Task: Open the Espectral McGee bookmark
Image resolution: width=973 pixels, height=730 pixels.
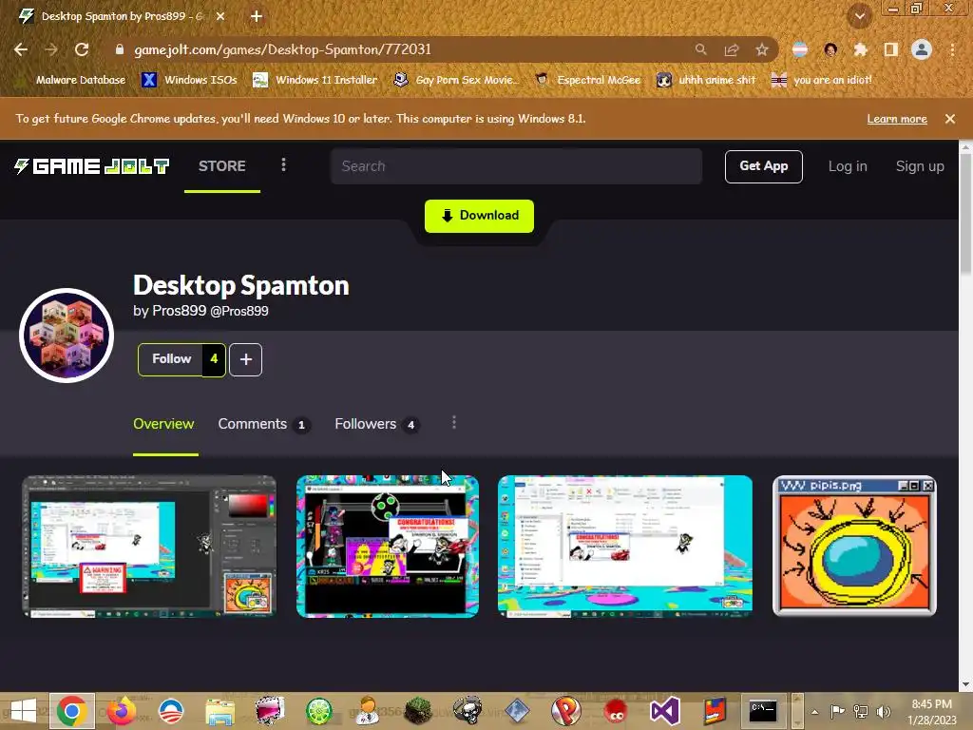Action: 587,80
